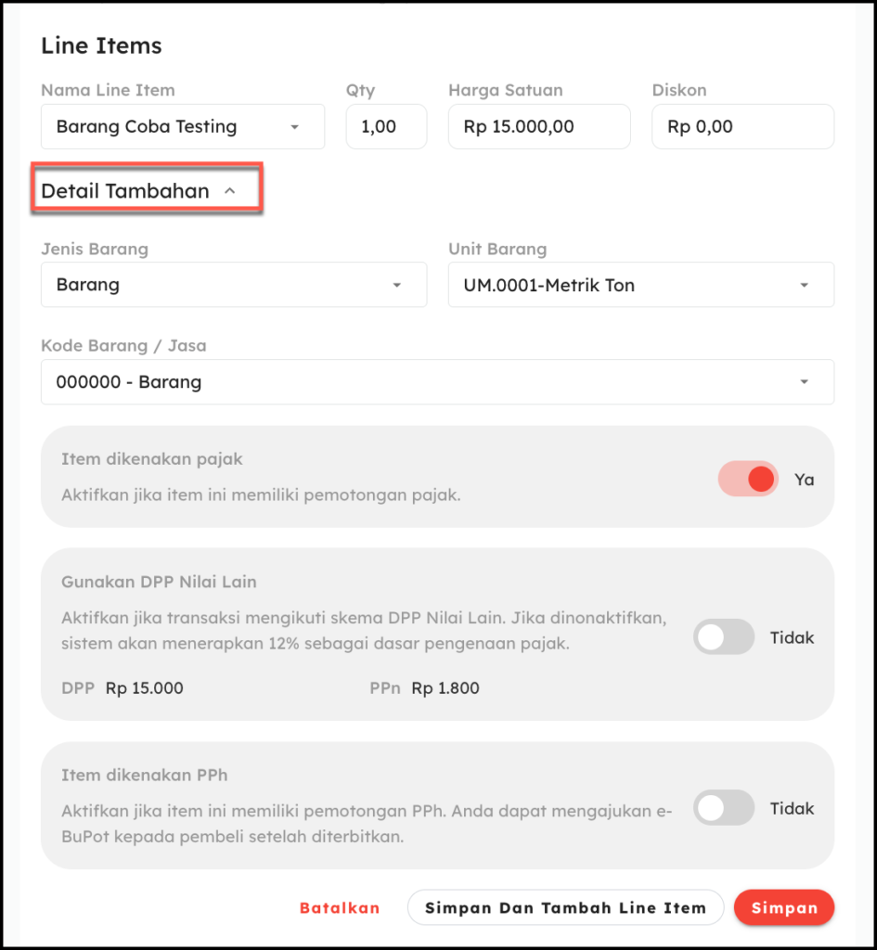The height and width of the screenshot is (950, 877).
Task: Click the caret arrow in Nama Line Item
Action: [294, 127]
